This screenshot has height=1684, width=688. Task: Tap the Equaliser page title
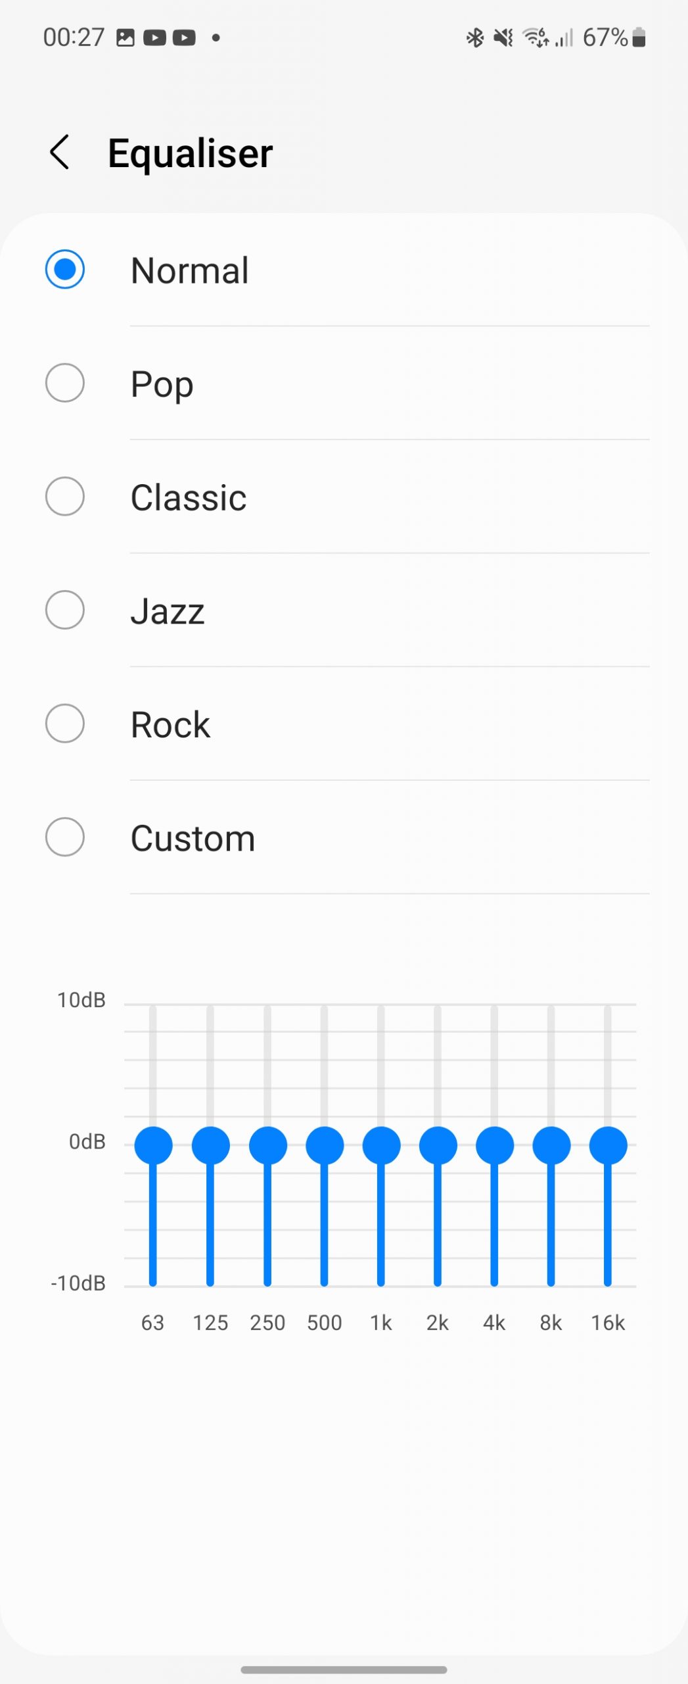click(x=190, y=153)
